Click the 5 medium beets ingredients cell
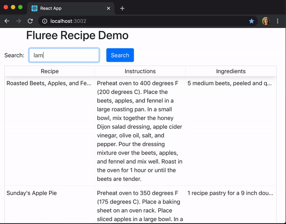Screen dimensions: 286x224 (231, 131)
